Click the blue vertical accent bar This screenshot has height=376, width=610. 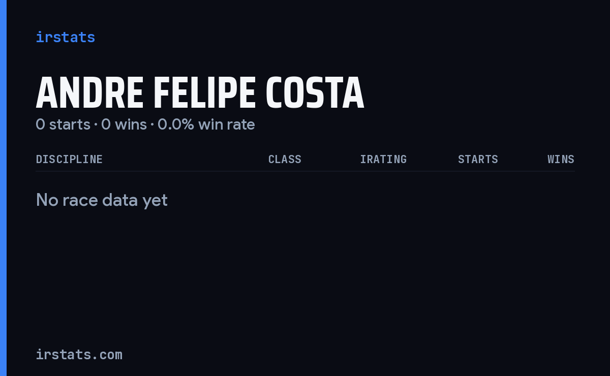pos(3,188)
